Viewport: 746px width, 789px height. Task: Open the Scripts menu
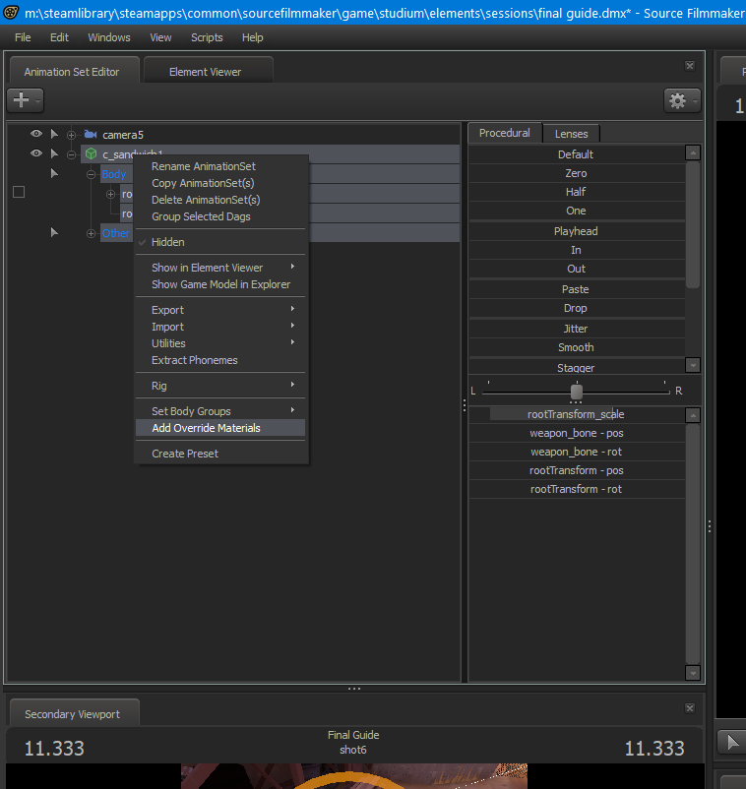207,37
